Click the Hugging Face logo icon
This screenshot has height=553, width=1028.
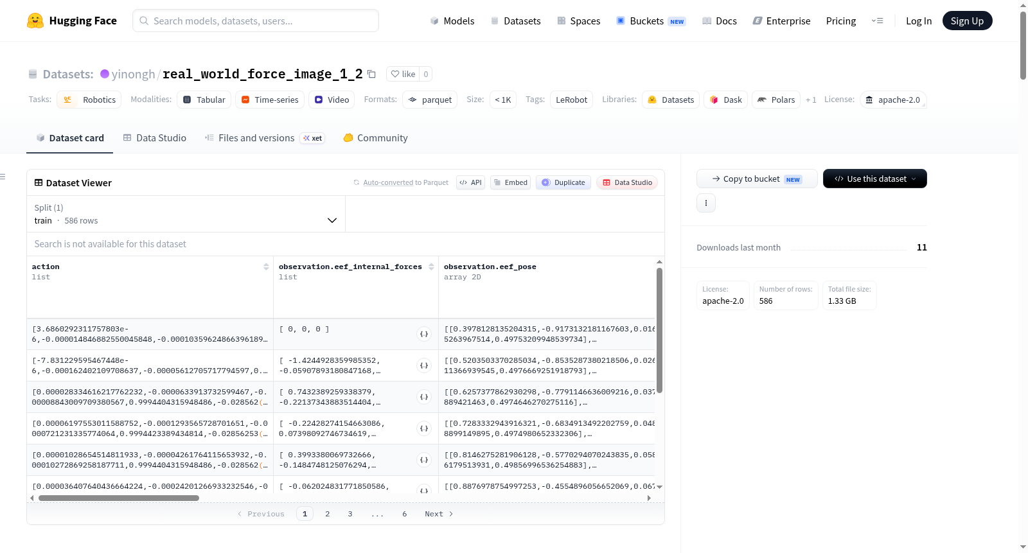35,21
